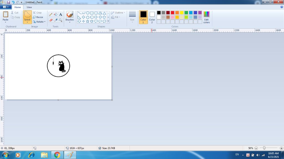Expand the Shapes gallery more arrow
Screen dimensions: 284x159
(108, 21)
